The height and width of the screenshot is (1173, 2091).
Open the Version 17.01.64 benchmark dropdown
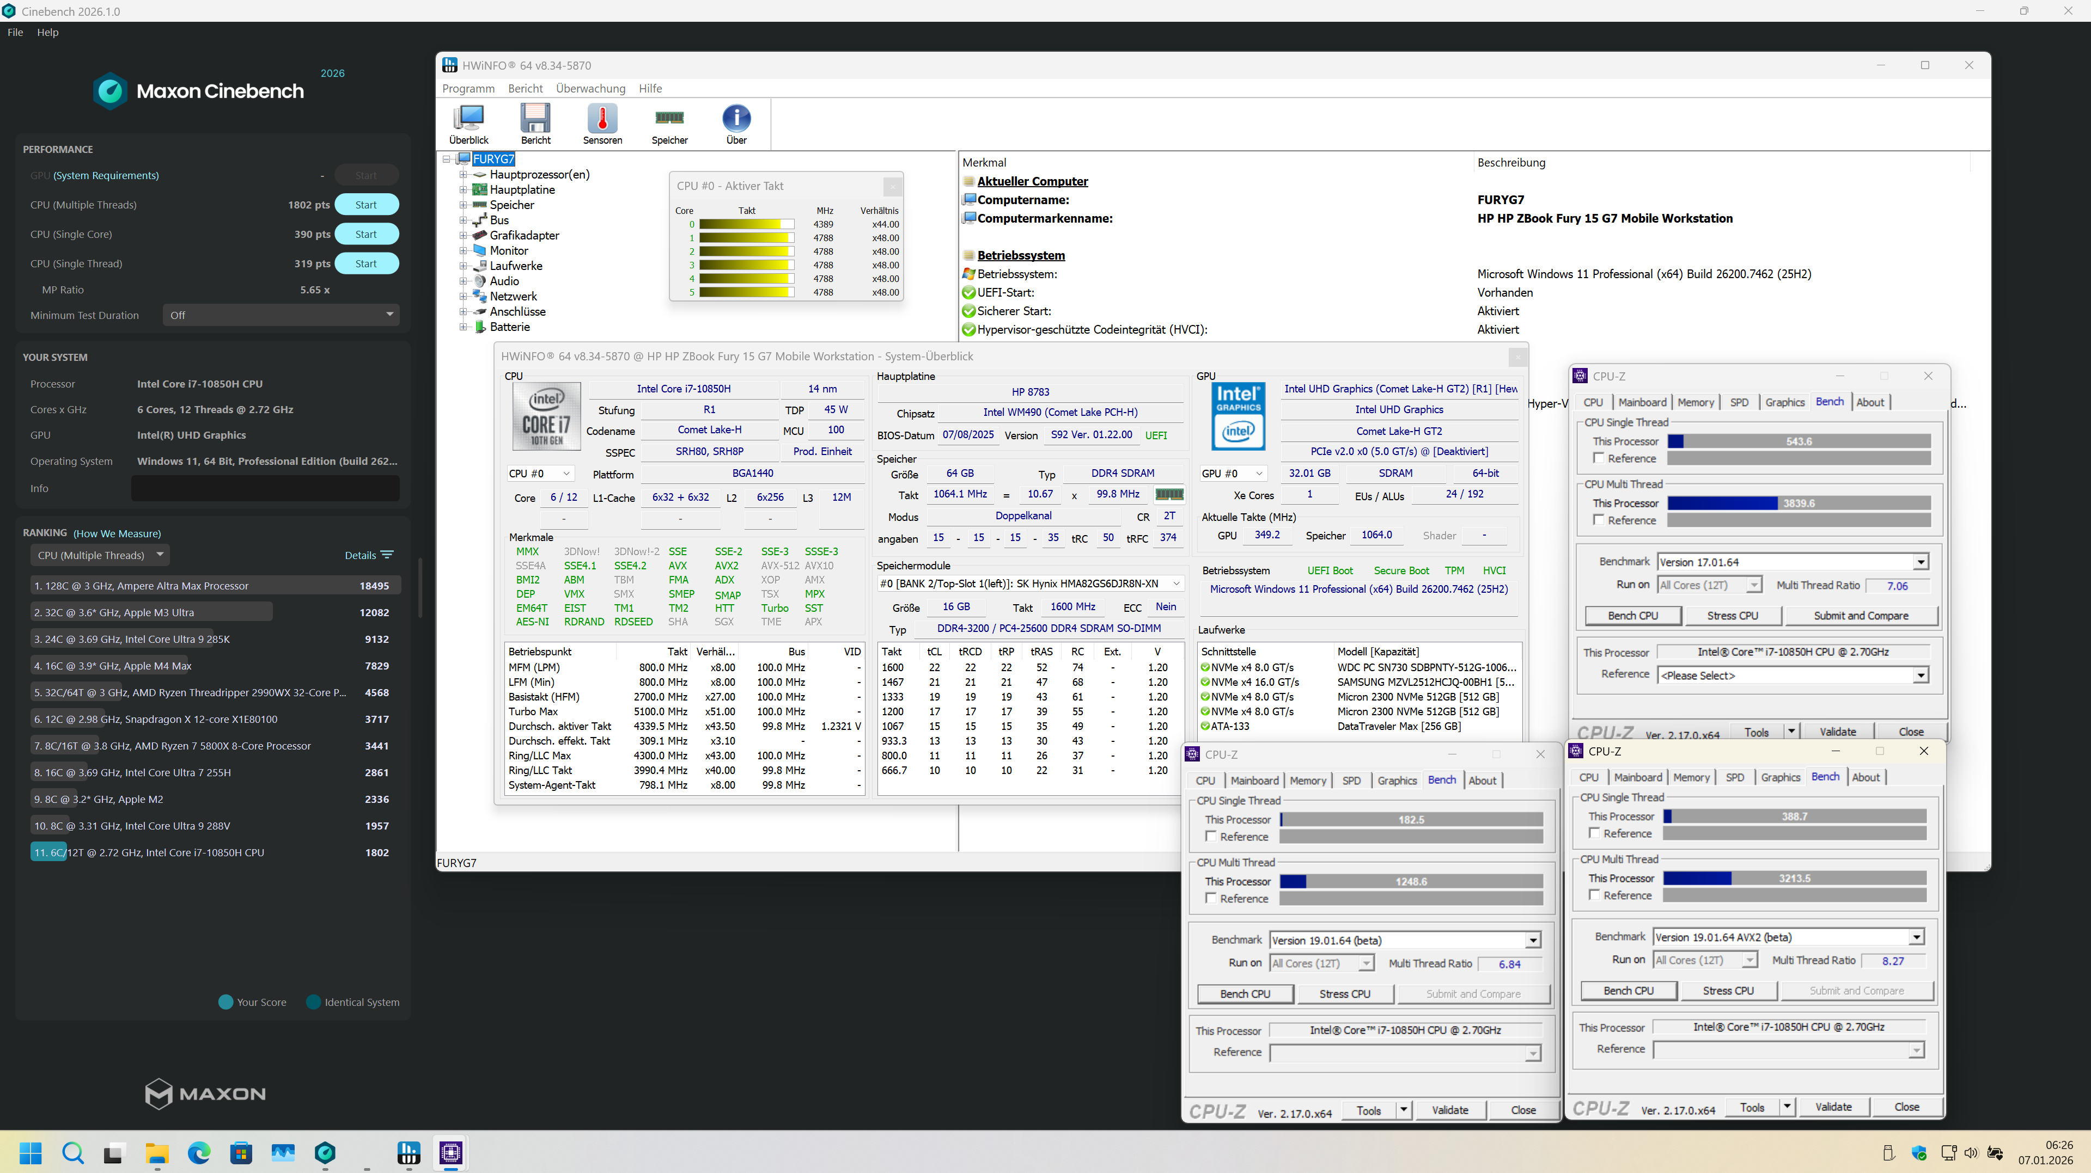coord(1921,562)
